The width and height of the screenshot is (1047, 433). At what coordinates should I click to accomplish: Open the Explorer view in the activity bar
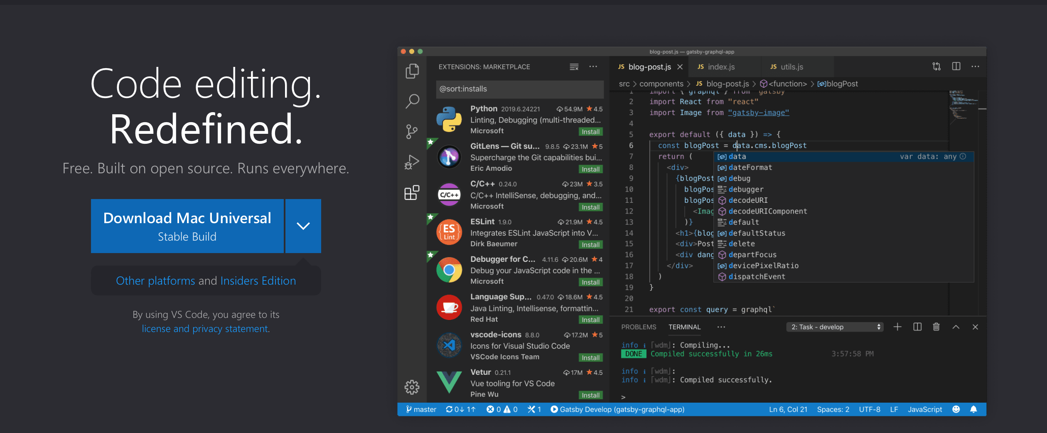click(412, 71)
